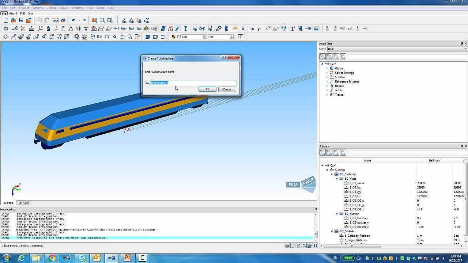The width and height of the screenshot is (468, 263).
Task: Click the Save model icon in toolbar
Action: [21, 20]
